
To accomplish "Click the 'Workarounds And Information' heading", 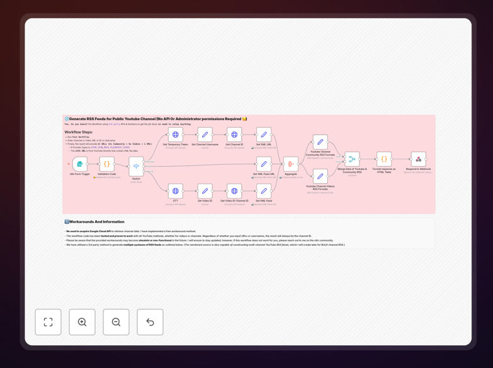I will [94, 221].
